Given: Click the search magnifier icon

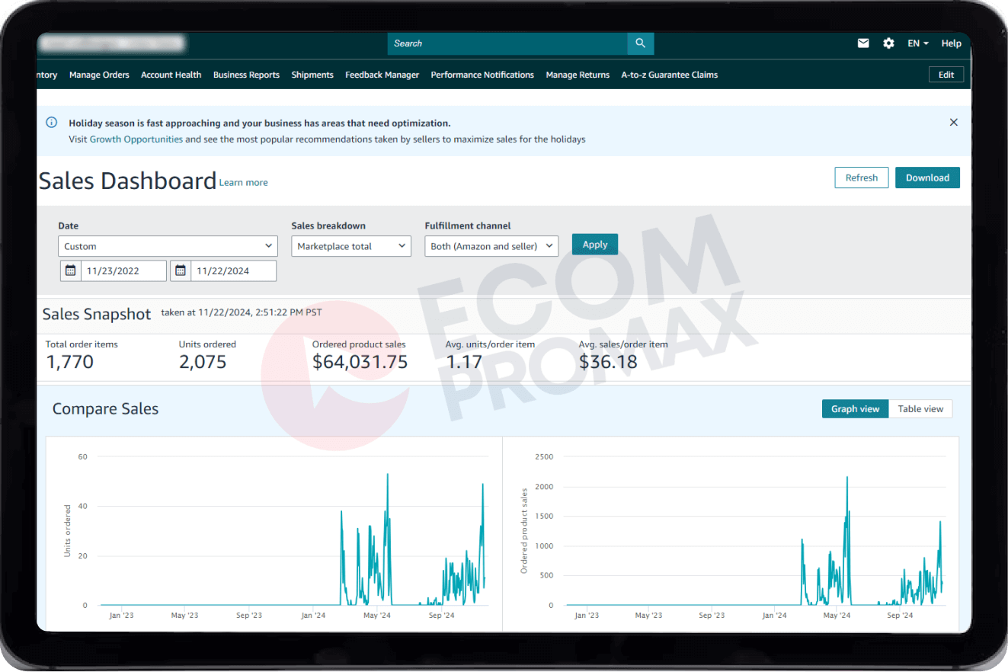Looking at the screenshot, I should pyautogui.click(x=640, y=43).
